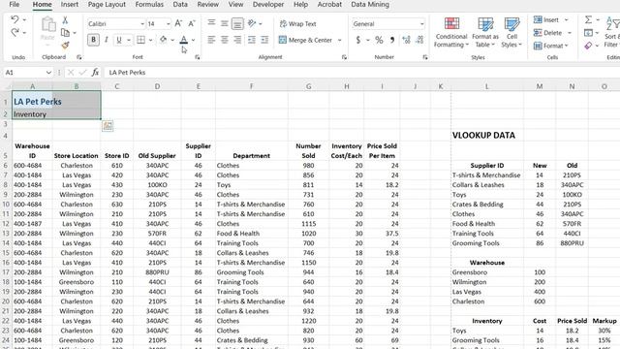Open the File tab
Viewport: 620px width, 349px height.
(15, 4)
